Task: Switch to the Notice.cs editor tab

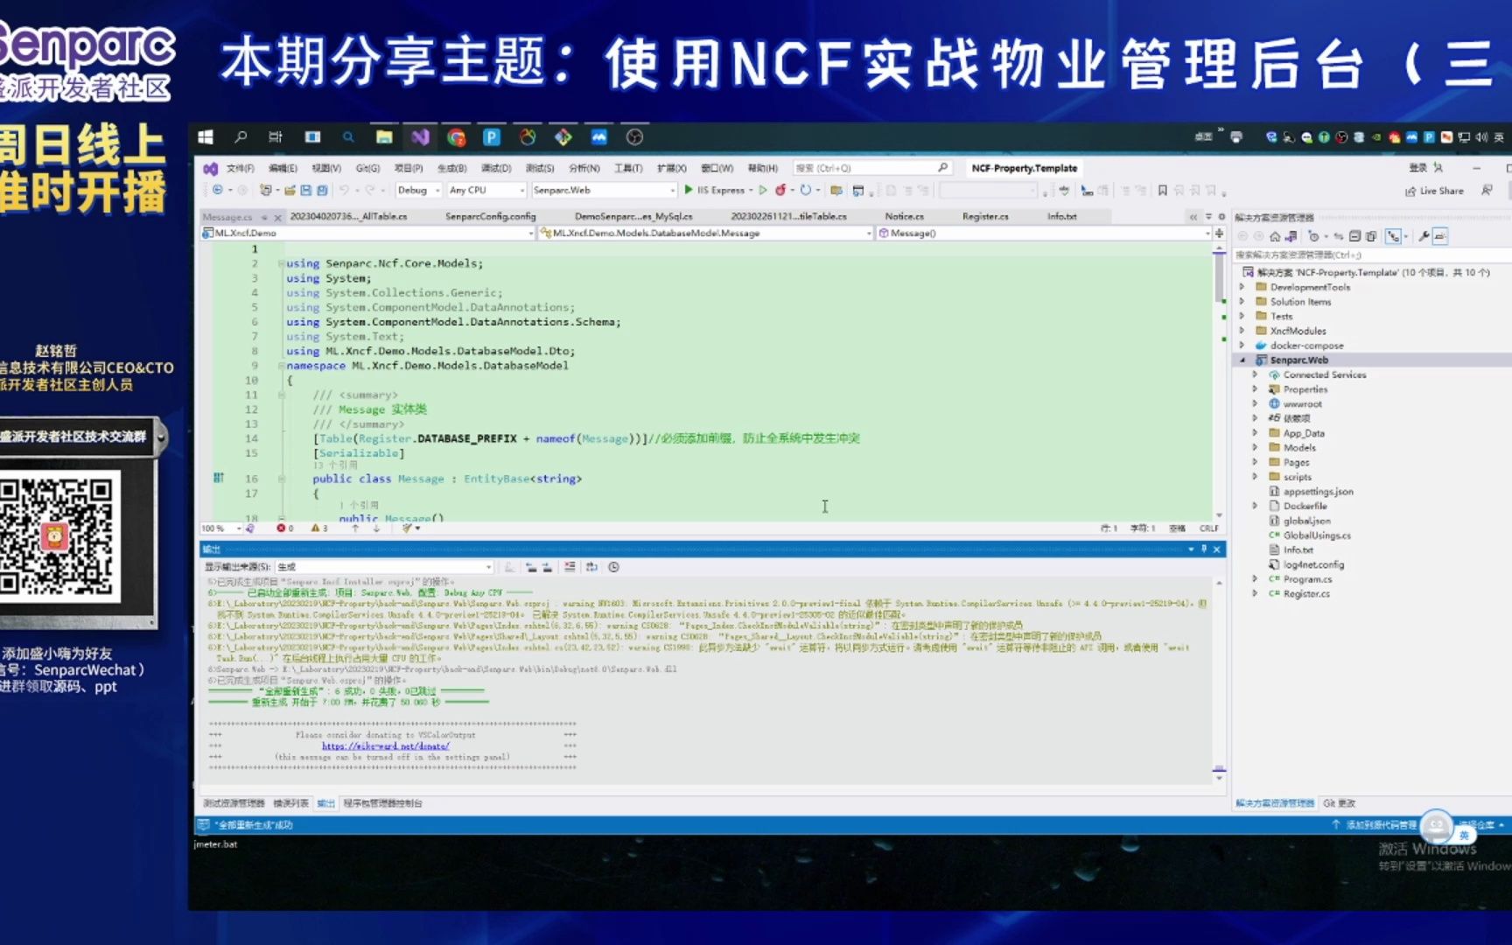Action: pos(904,216)
